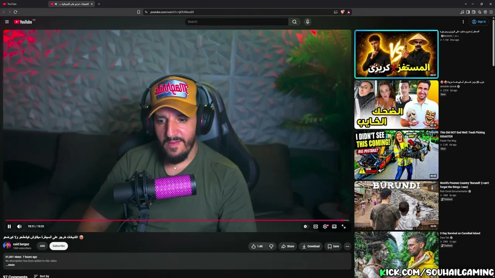Open '3 Day Survival on Cannibal Island' title
Image resolution: width=495 pixels, height=278 pixels.
click(460, 233)
